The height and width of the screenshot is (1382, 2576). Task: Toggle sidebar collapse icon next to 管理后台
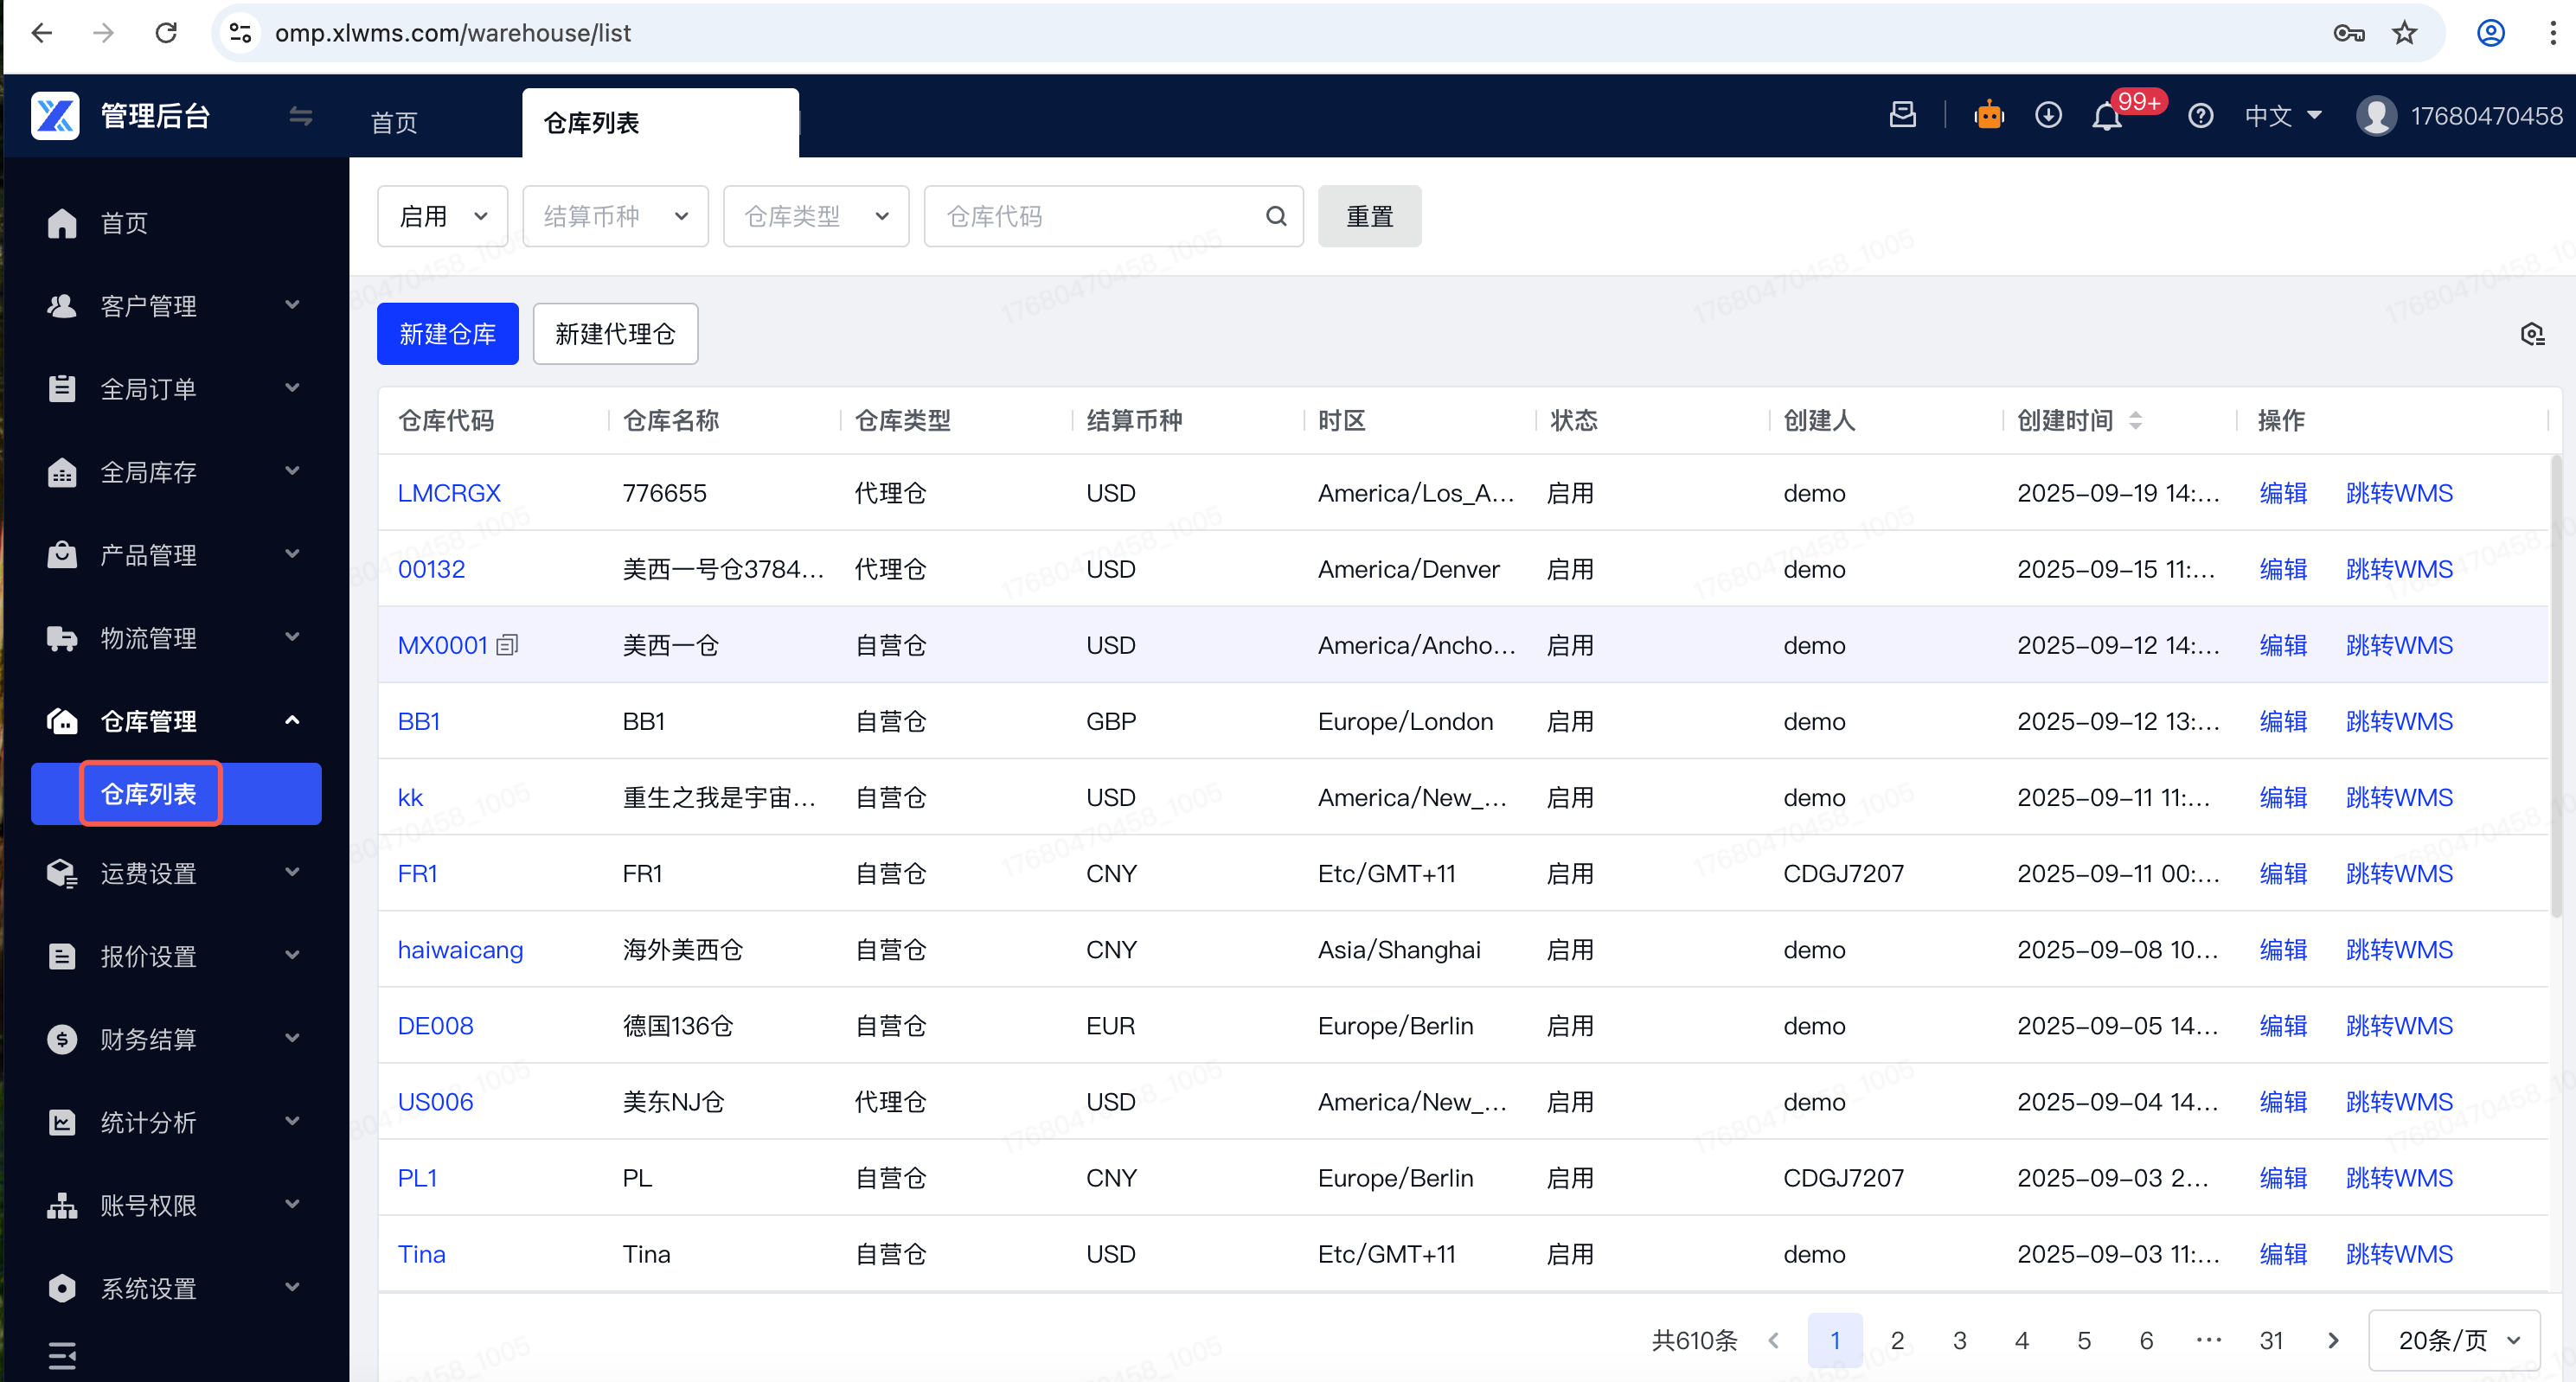pyautogui.click(x=300, y=116)
